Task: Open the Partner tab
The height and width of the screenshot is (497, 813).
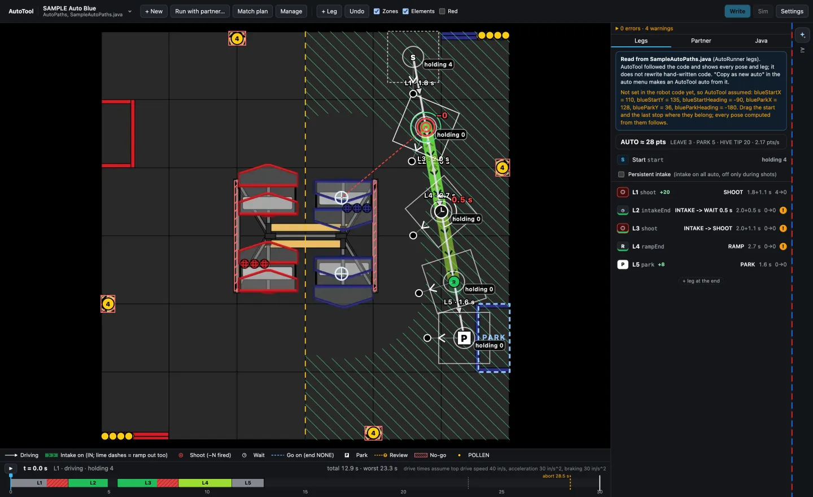Action: click(x=701, y=41)
